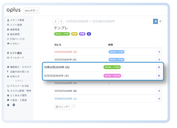Select the green 10:00~17:00 template tag
Viewport: 177px width, 128px height.
coord(62,34)
